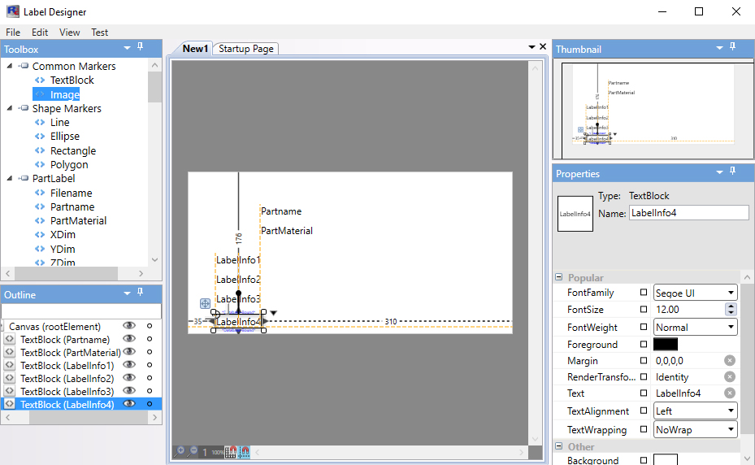Collapse the Other properties section
This screenshot has height=465, width=755.
click(x=558, y=445)
